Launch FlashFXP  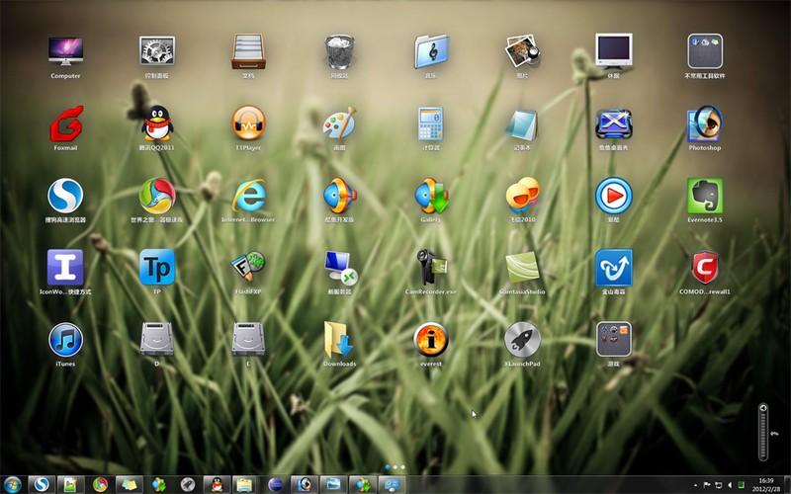click(248, 268)
